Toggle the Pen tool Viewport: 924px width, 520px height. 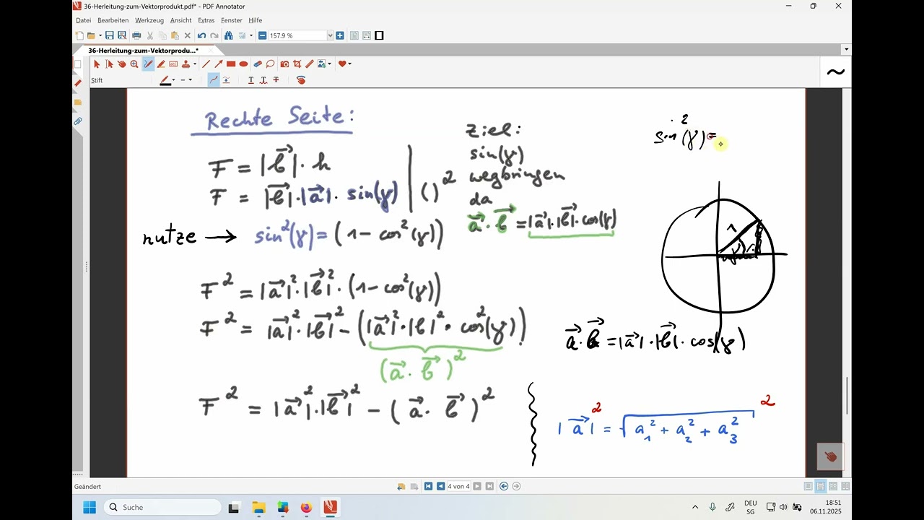(148, 64)
